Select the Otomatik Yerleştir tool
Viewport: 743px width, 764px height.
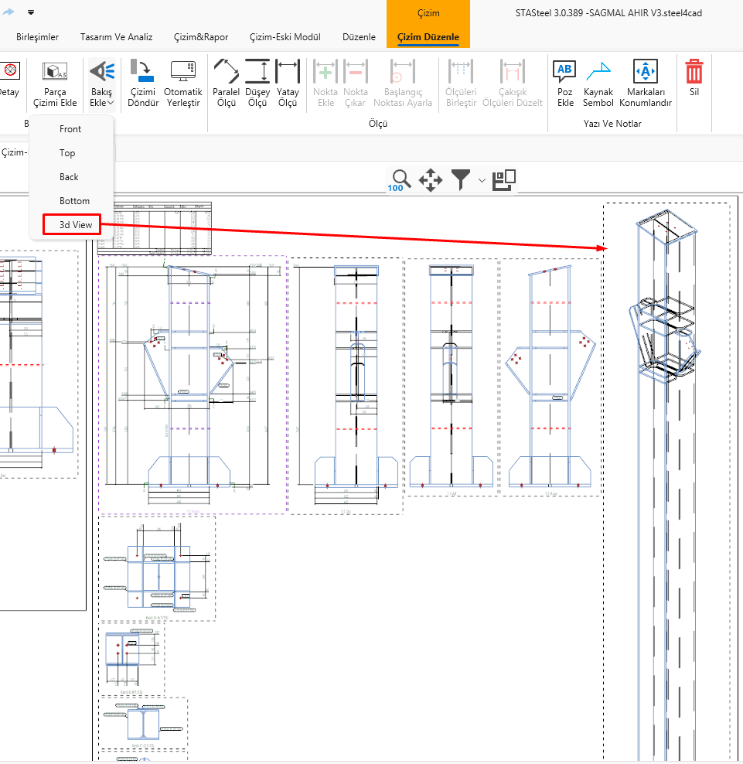tap(183, 71)
